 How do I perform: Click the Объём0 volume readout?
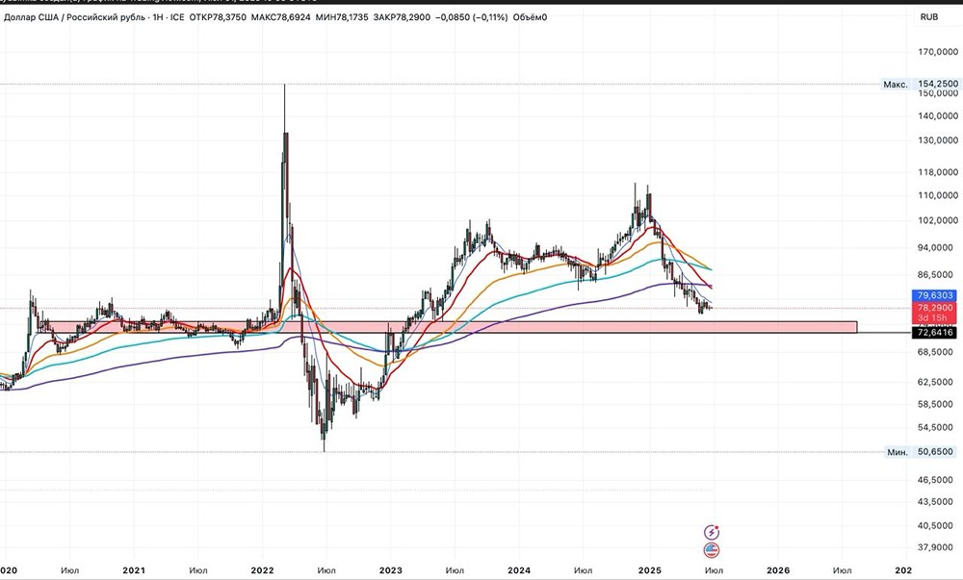(x=530, y=17)
